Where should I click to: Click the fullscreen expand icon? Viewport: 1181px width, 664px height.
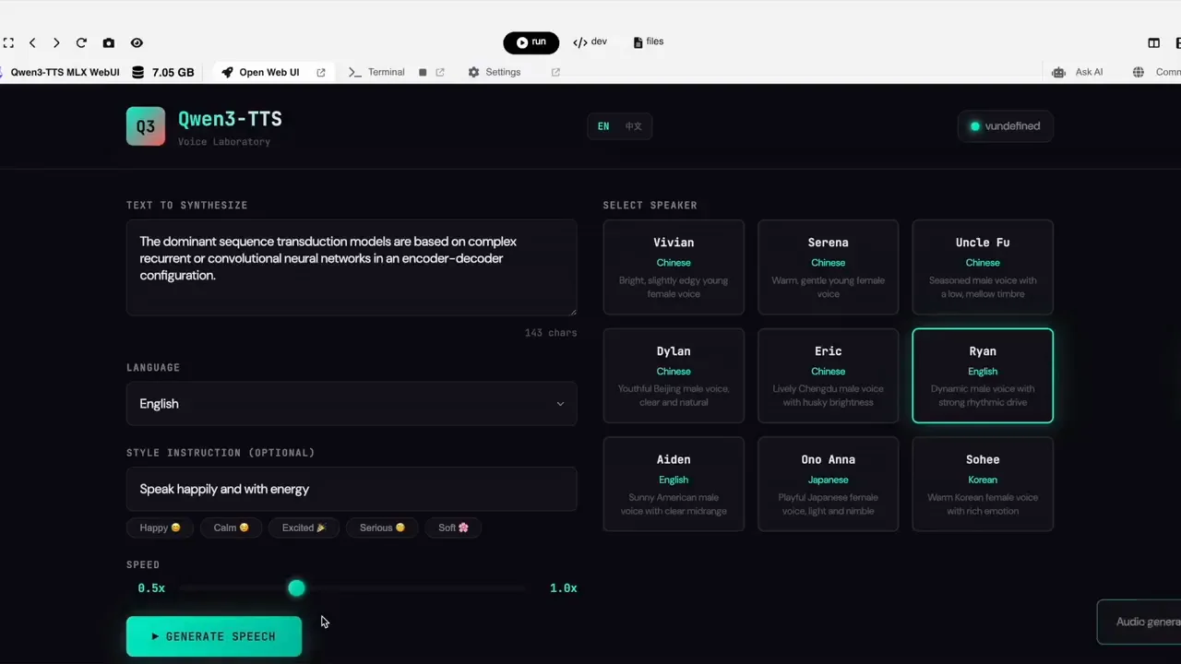point(8,42)
